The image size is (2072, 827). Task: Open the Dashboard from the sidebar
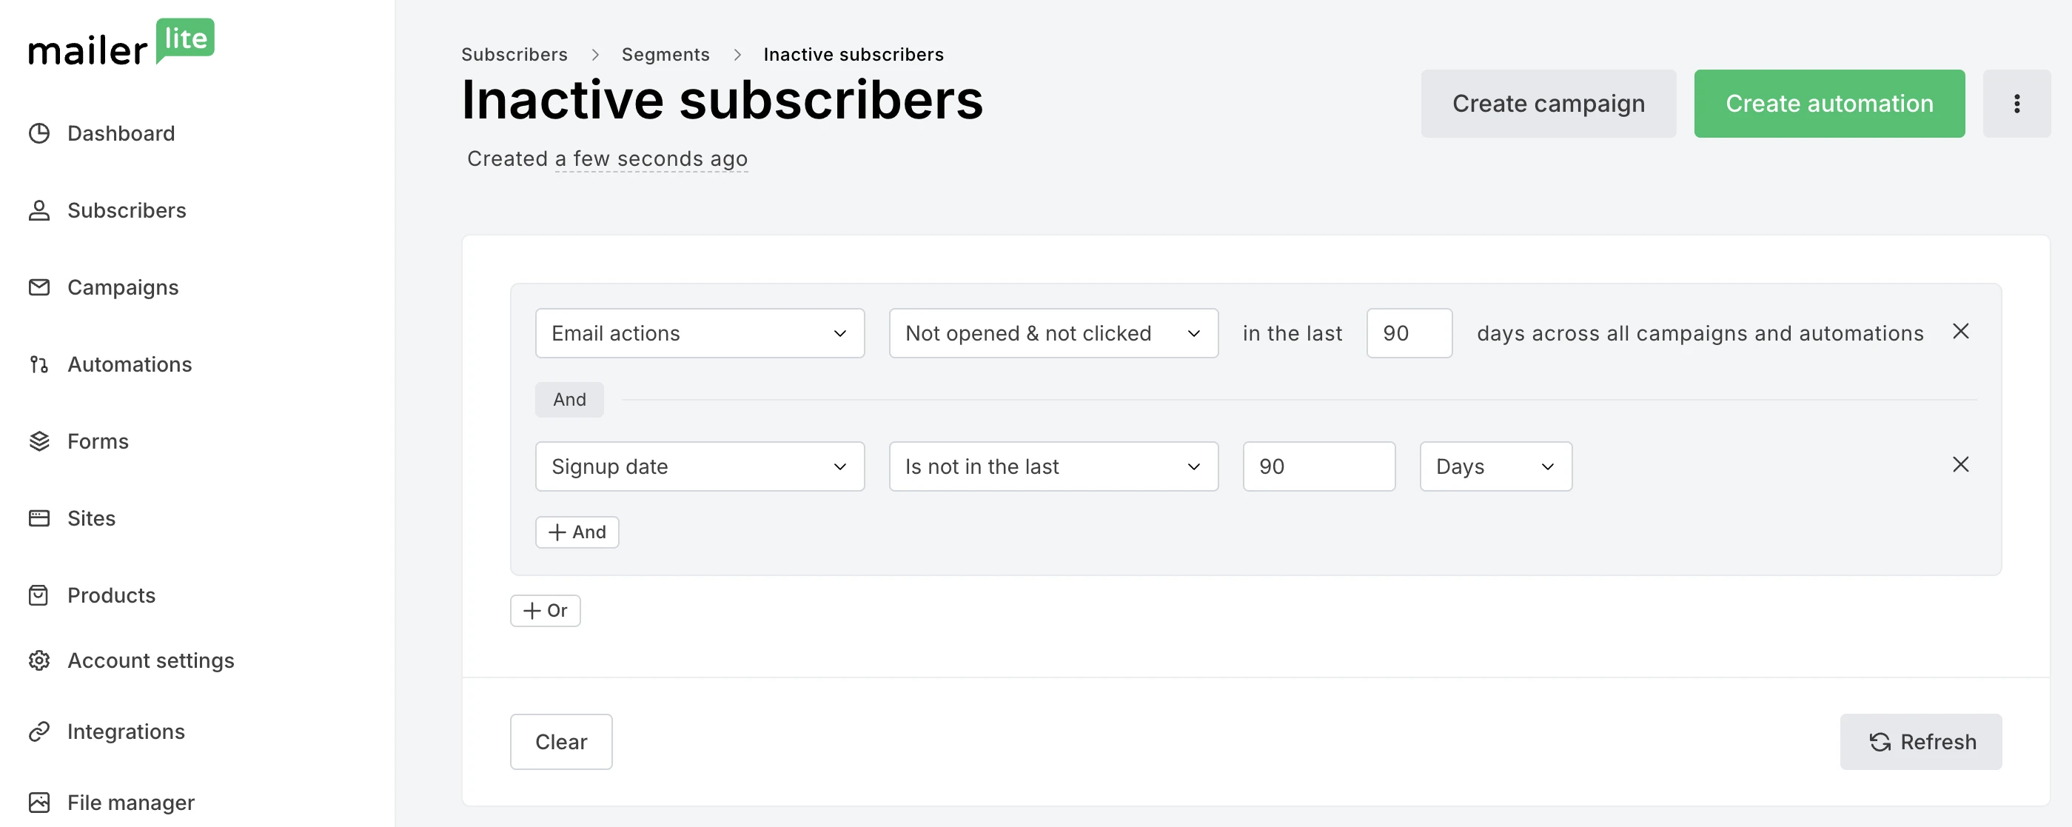point(121,133)
